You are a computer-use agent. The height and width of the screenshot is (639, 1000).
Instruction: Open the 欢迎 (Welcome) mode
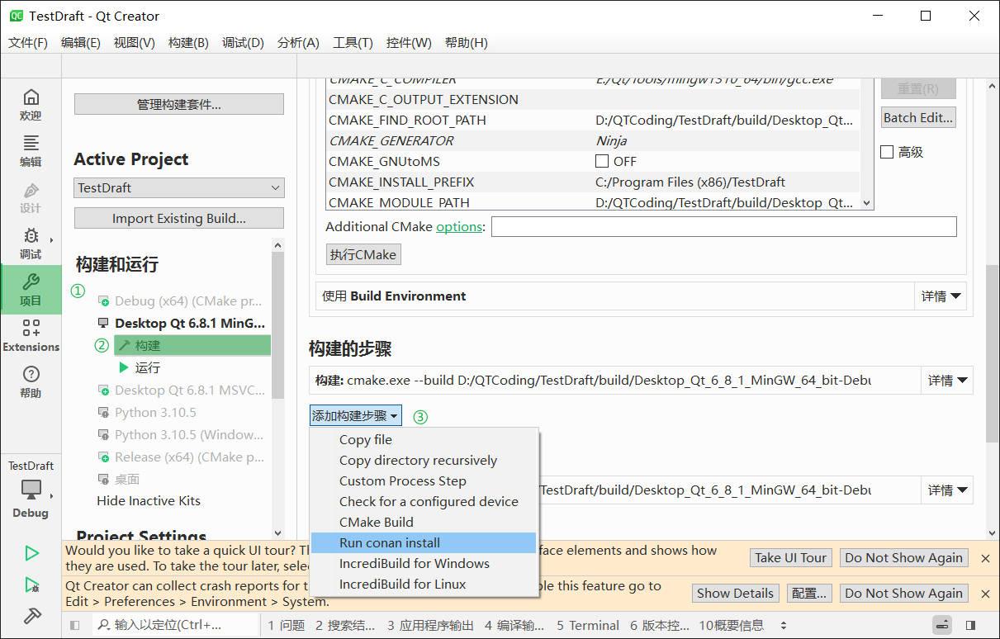(x=30, y=104)
